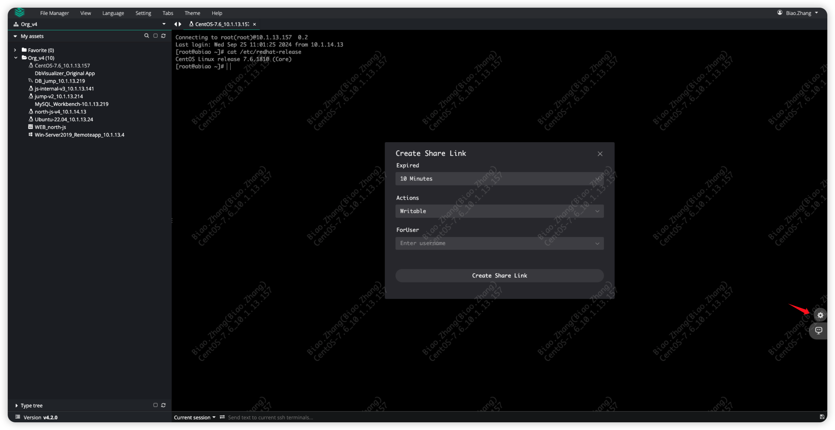
Task: Open the settings gear side panel
Action: pos(820,315)
